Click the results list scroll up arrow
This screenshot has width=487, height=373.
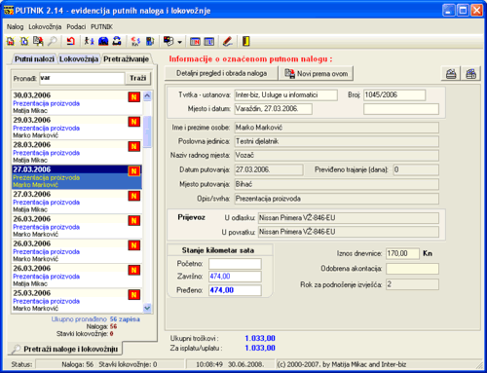147,95
